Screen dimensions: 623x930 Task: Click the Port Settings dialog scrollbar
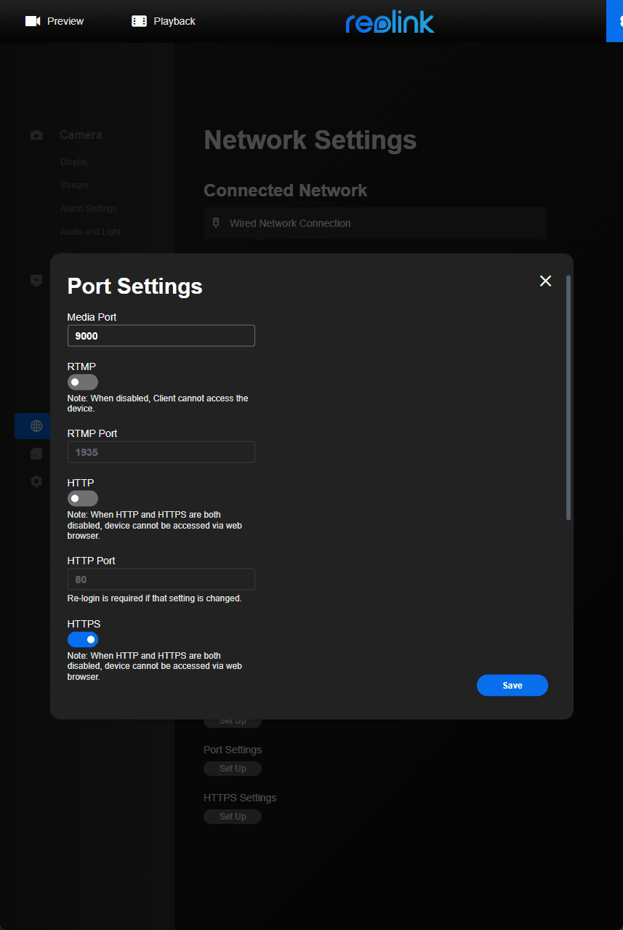(568, 398)
